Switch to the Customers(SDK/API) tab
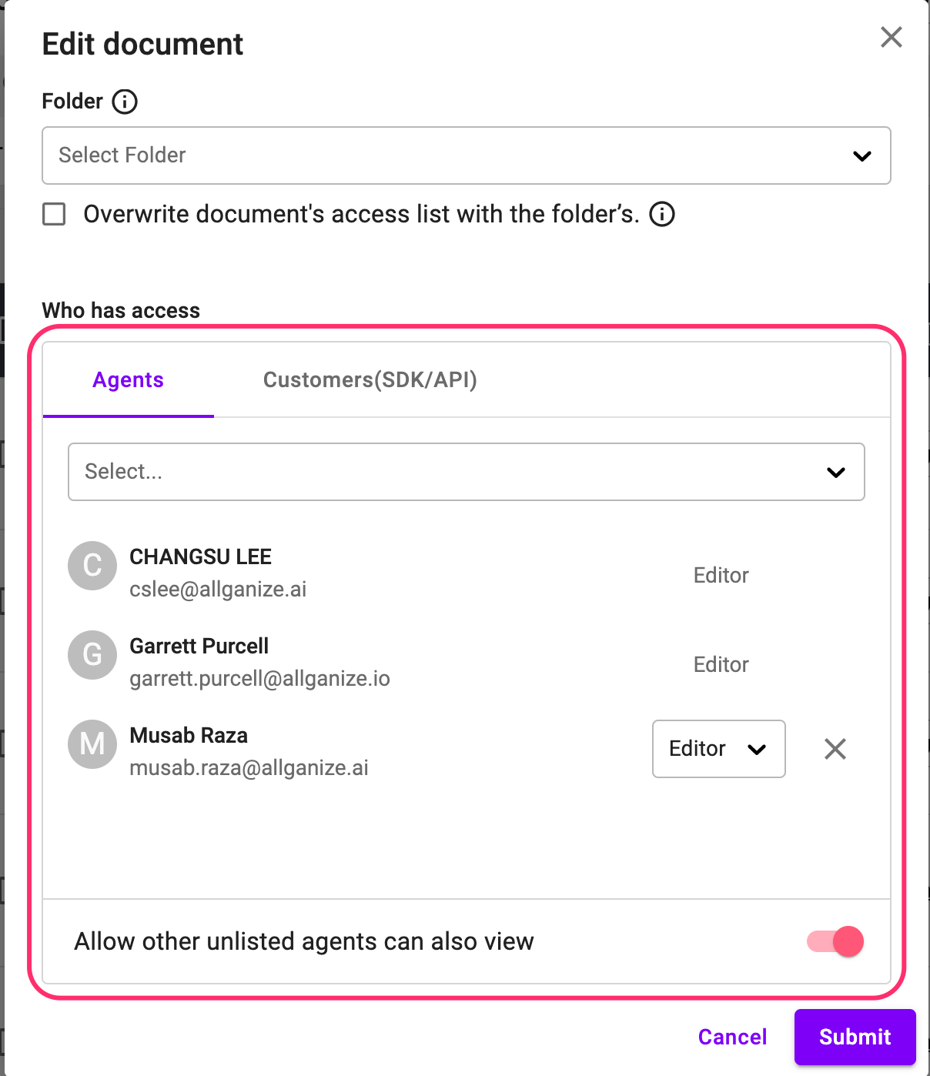The height and width of the screenshot is (1076, 930). point(370,379)
